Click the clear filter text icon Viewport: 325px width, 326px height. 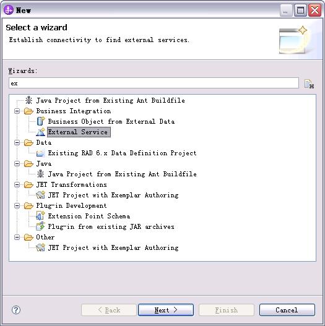[309, 84]
